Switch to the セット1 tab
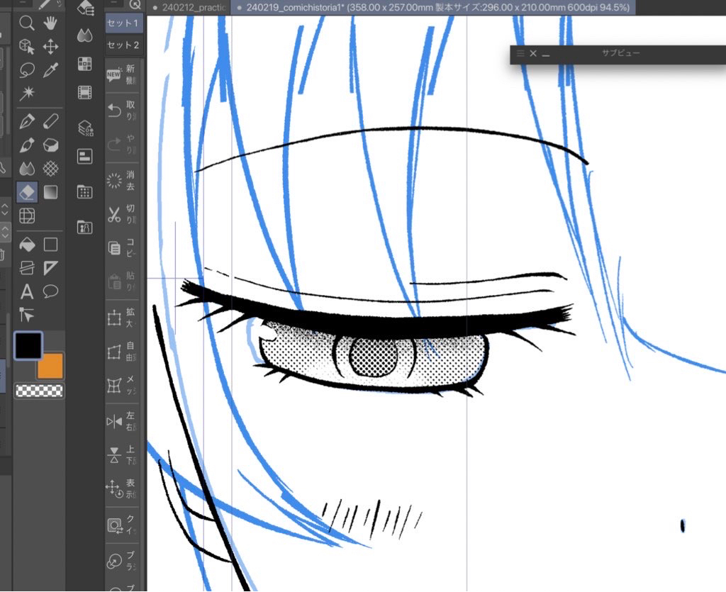Viewport: 726px width, 592px height. 123,23
